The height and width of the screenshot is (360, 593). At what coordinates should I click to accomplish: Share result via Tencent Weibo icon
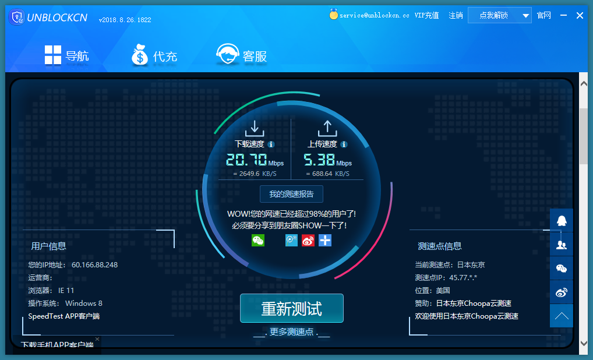pyautogui.click(x=291, y=240)
